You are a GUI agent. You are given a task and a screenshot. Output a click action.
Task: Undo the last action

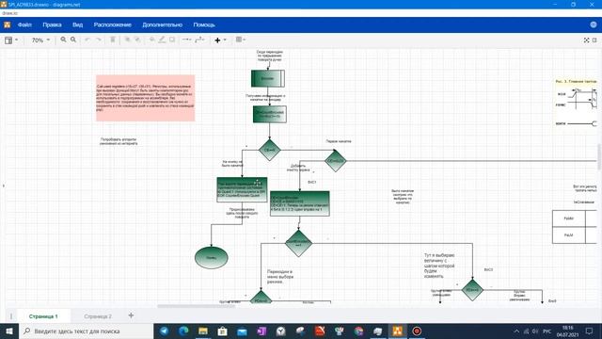87,40
